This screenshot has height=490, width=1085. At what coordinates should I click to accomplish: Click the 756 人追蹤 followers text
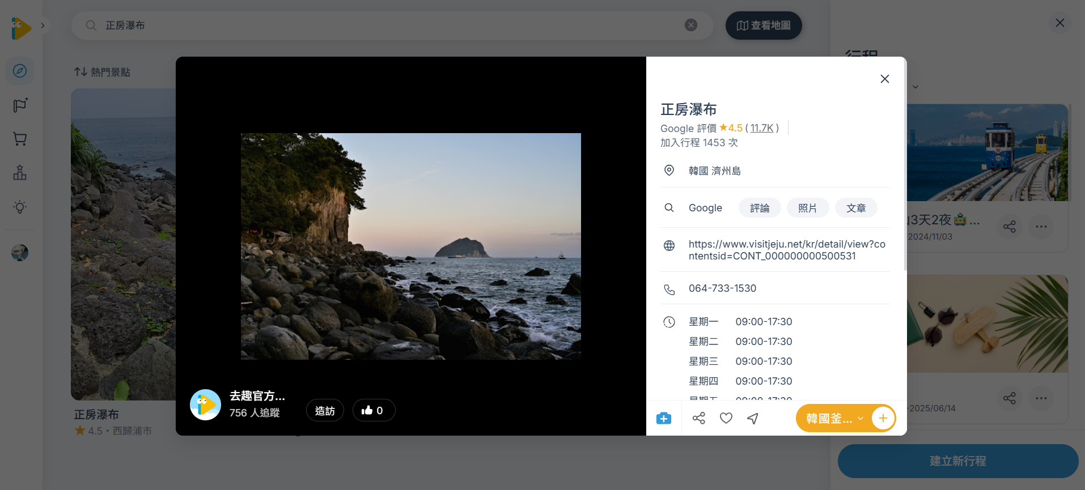(255, 413)
